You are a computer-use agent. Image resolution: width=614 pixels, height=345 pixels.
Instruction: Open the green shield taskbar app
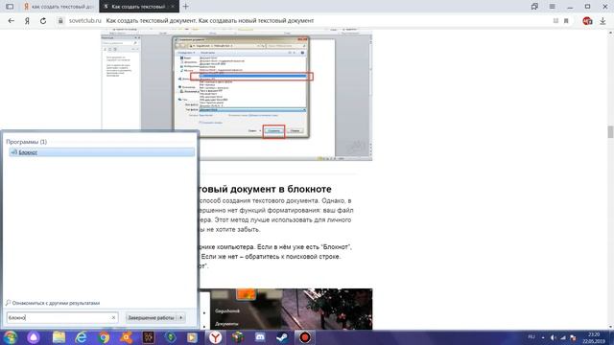tap(171, 337)
